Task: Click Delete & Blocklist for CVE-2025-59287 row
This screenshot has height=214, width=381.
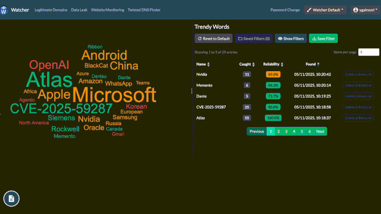Action: tap(358, 107)
